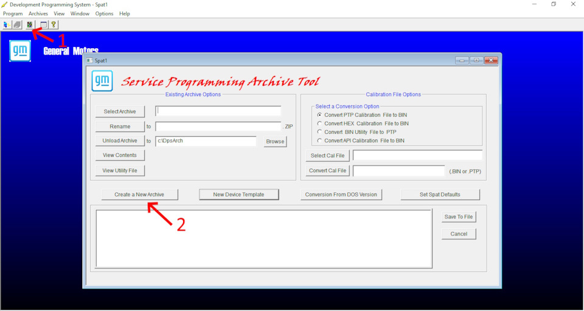Click the View Utility File button
Viewport: 584px width, 311px height.
tap(120, 170)
